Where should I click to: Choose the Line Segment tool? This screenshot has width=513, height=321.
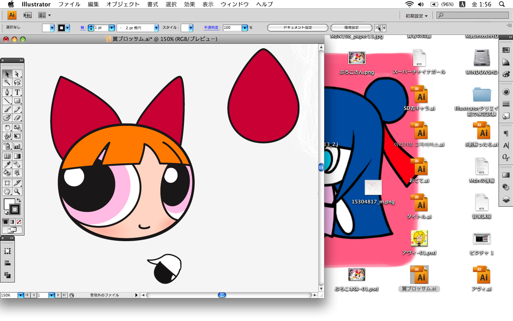tap(7, 101)
